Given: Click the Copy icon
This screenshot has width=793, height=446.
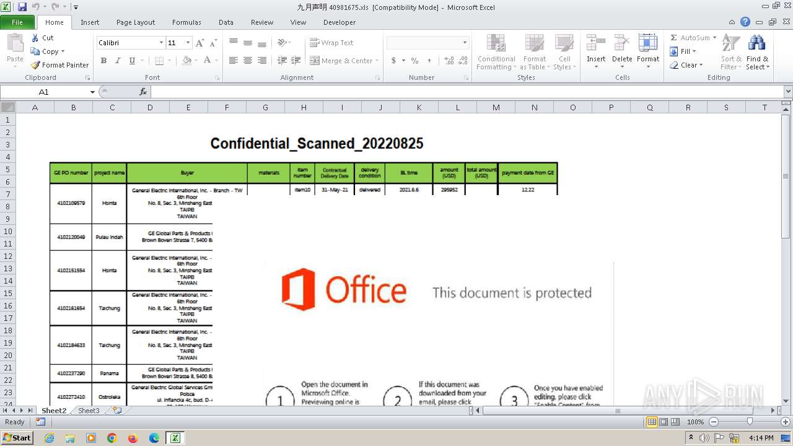Looking at the screenshot, I should 35,51.
